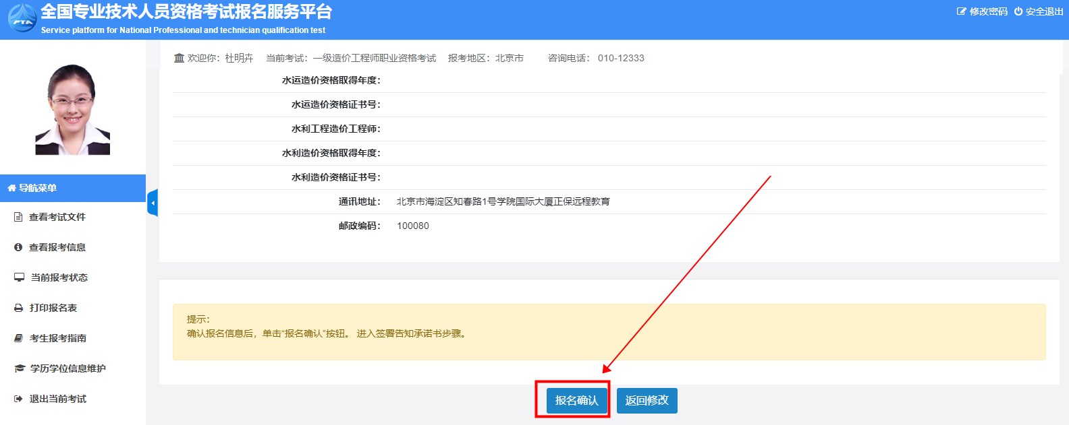Click the bank icon beside 欢迎你
The width and height of the screenshot is (1069, 425).
pos(179,58)
